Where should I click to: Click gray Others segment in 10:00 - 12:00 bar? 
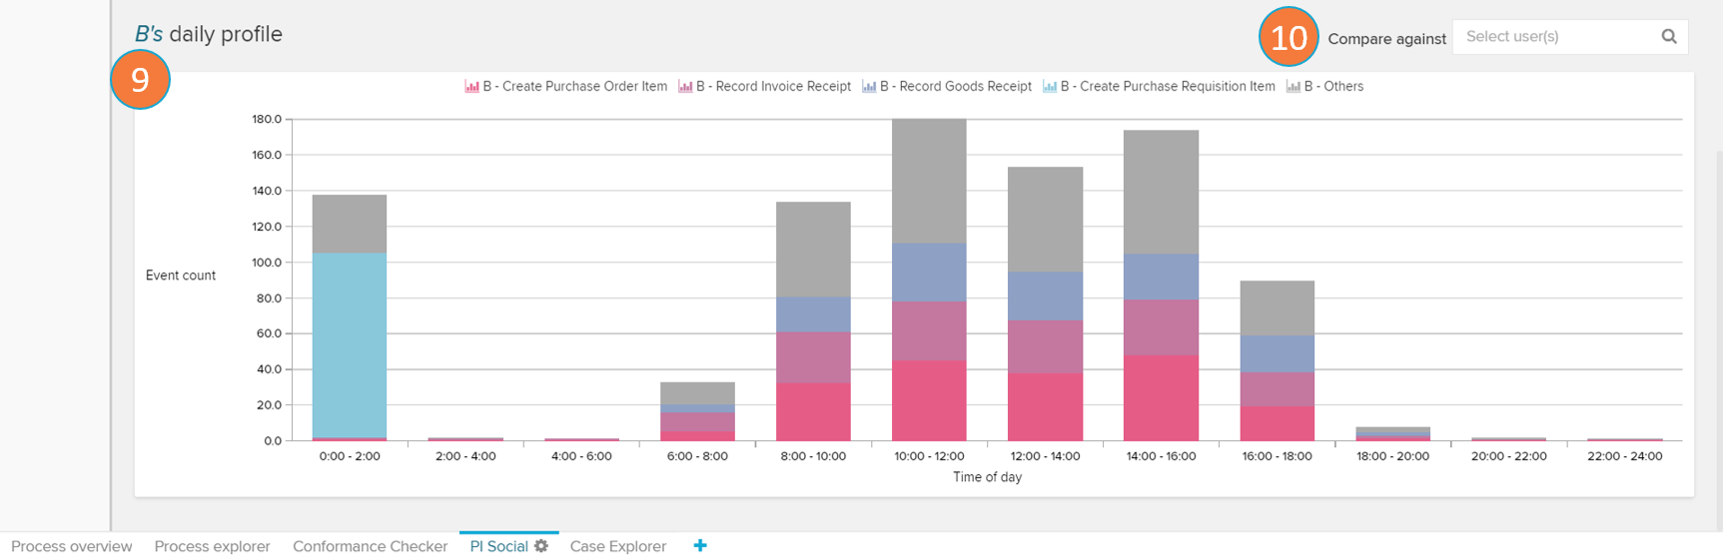[x=929, y=180]
